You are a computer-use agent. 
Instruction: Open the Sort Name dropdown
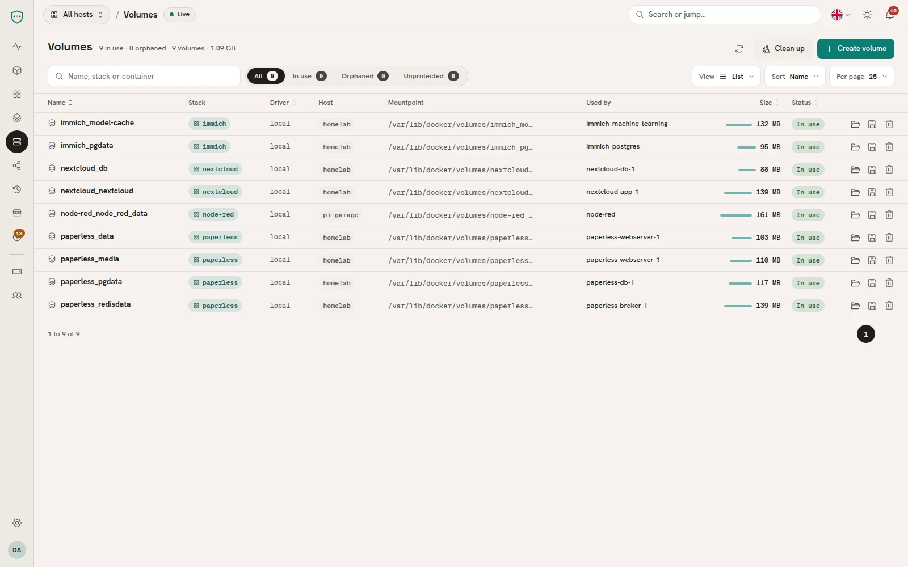pos(794,77)
